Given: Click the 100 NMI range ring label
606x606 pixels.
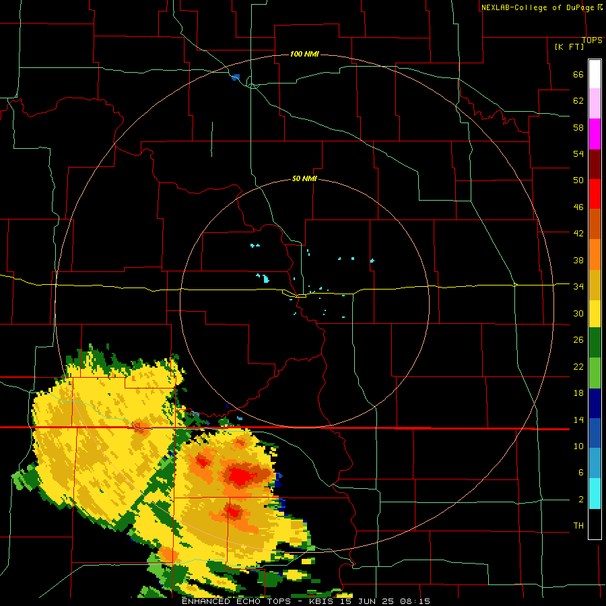Looking at the screenshot, I should point(304,54).
